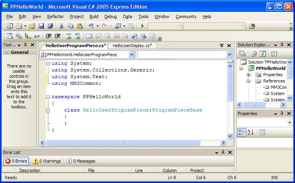The height and width of the screenshot is (183, 295).
Task: Click the code editor horizontal scrollbar thumb
Action: 123,143
